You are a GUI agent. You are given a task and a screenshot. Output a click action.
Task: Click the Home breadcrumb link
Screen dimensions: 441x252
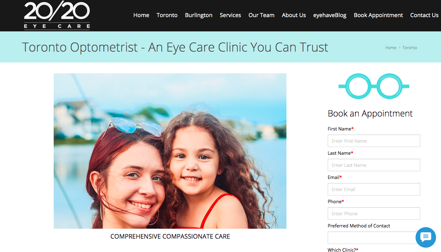tap(391, 48)
